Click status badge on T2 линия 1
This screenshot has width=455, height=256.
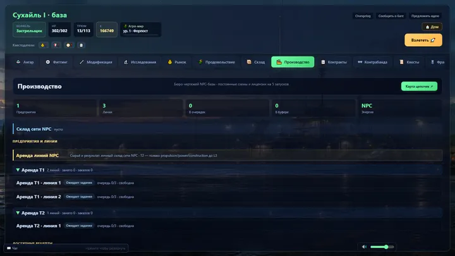tap(79, 226)
